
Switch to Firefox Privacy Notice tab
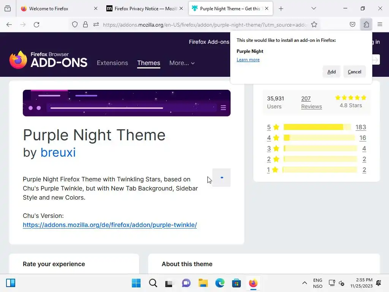145,9
